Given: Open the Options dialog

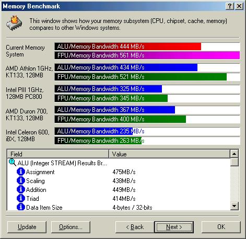Looking at the screenshot, I should (x=71, y=227).
